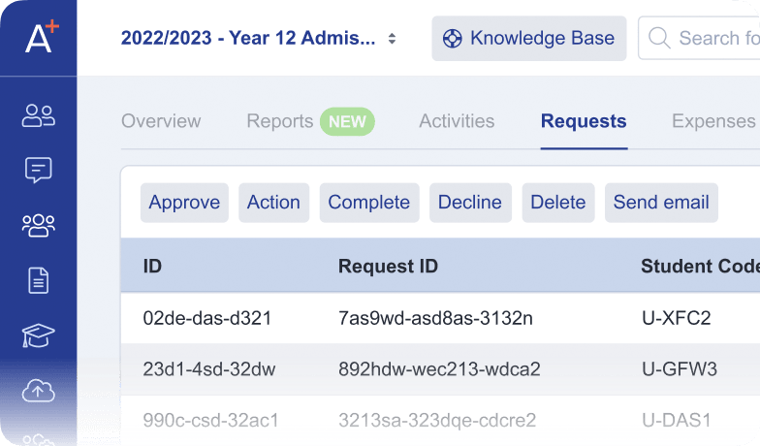The image size is (760, 446).
Task: Click the green NEW badge
Action: click(347, 121)
